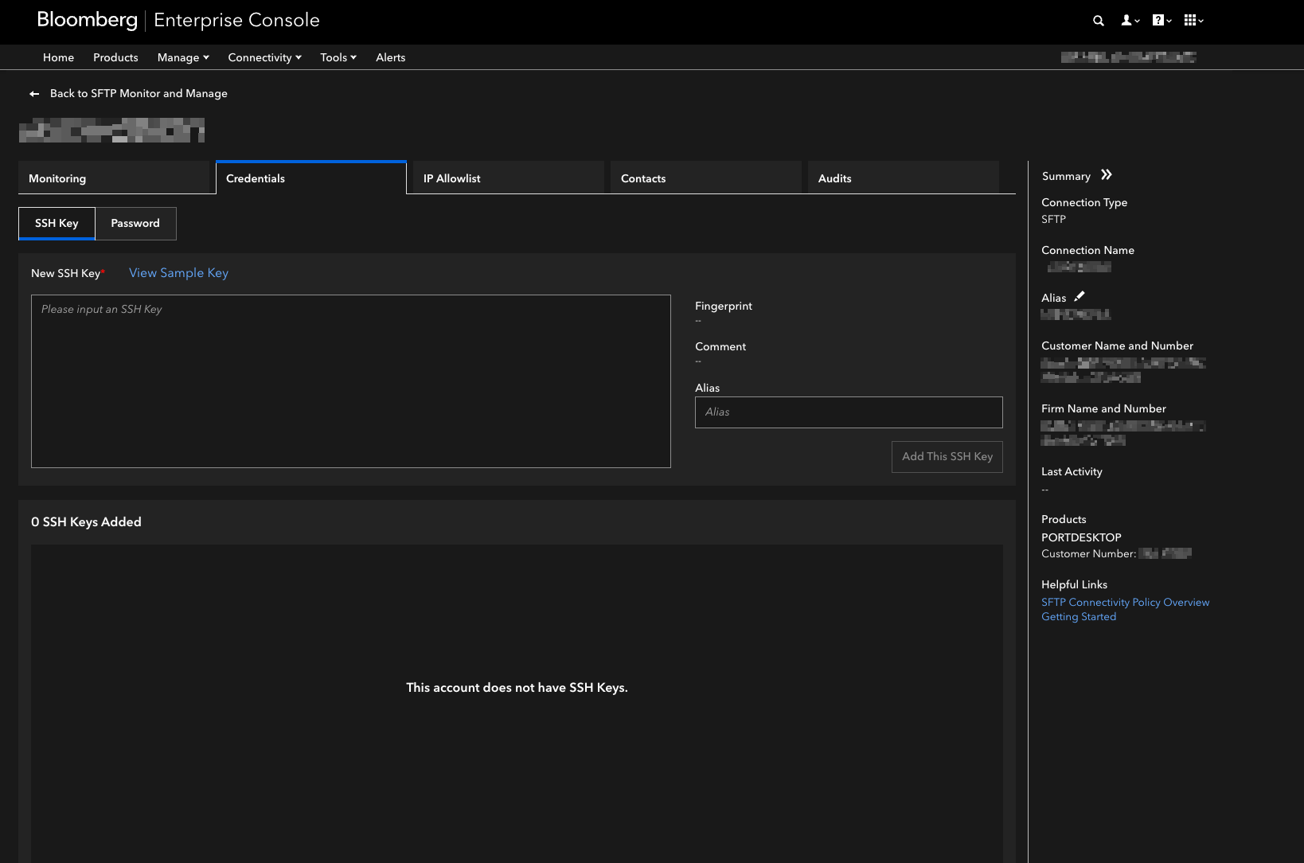1304x863 pixels.
Task: Click Back to SFTP Monitor and Manage
Action: (x=139, y=94)
